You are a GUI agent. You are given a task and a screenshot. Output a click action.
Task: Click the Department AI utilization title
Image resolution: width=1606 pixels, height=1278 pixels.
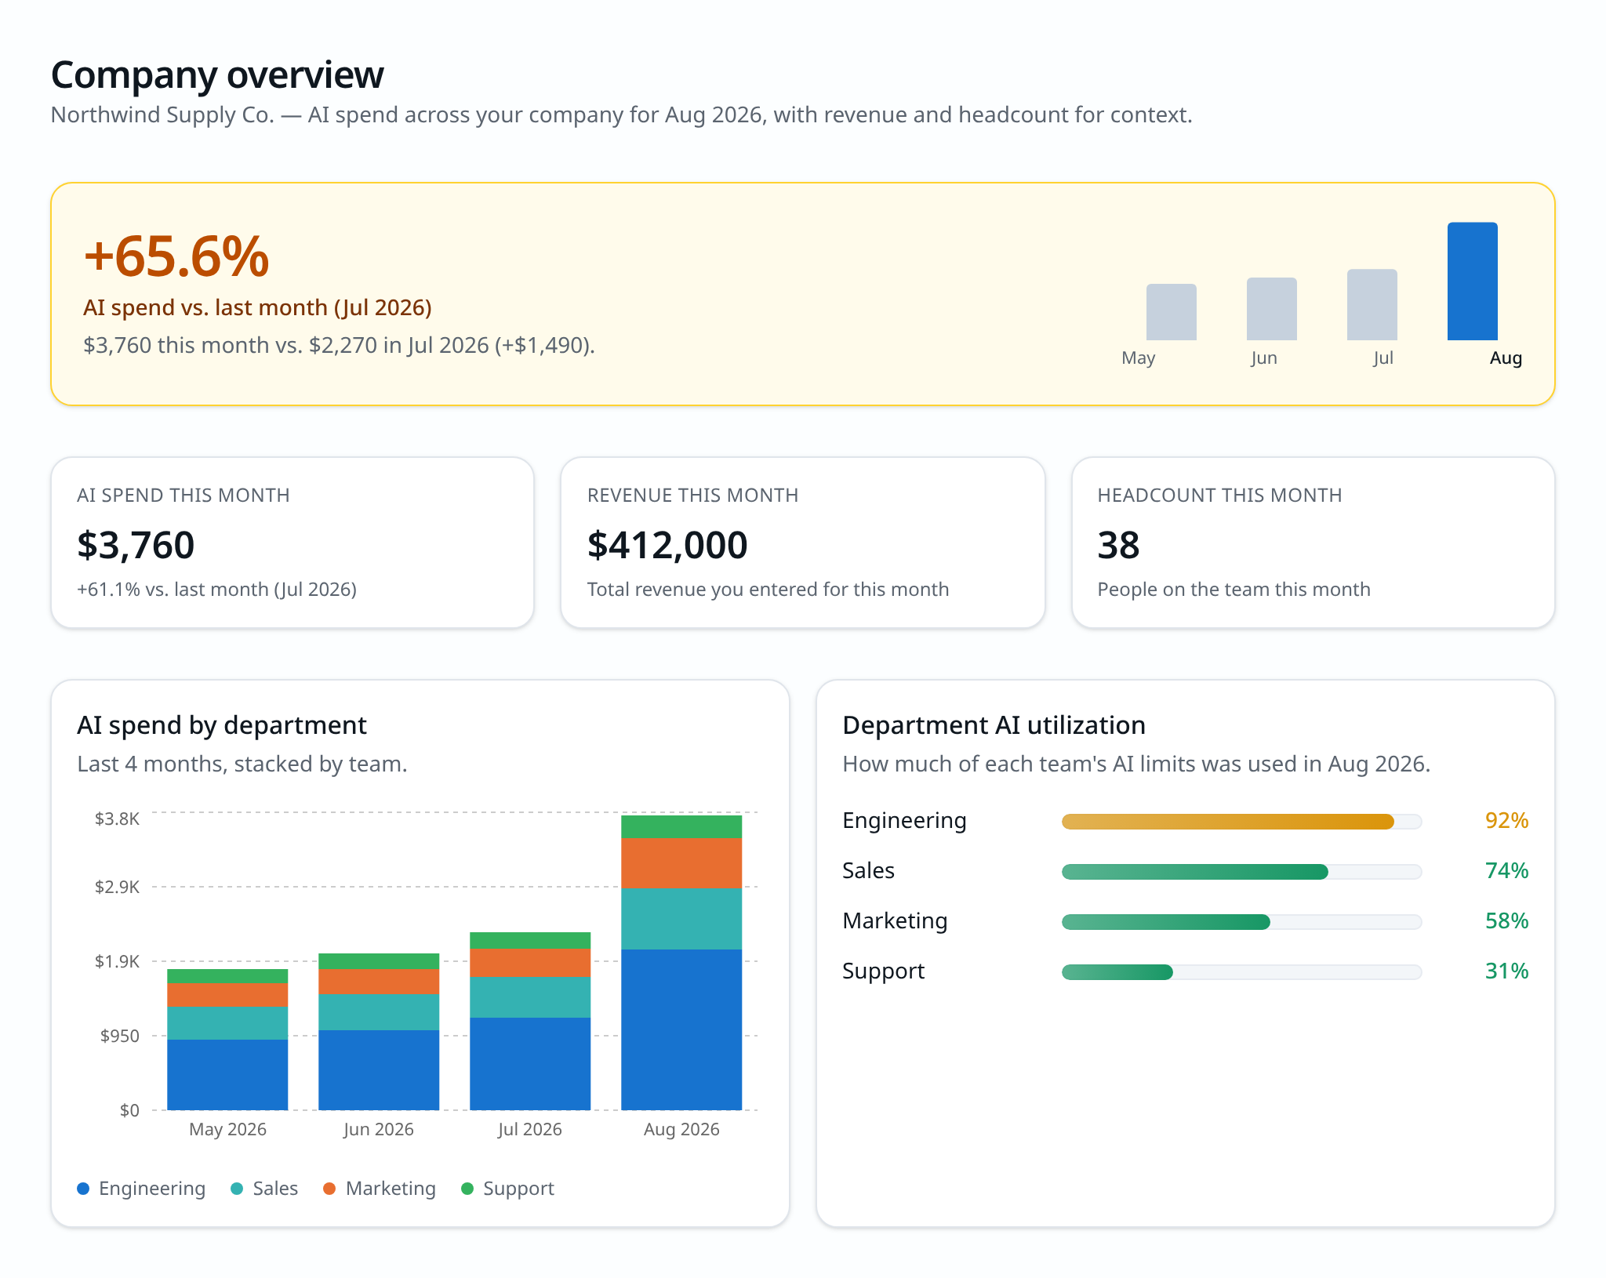pyautogui.click(x=994, y=726)
